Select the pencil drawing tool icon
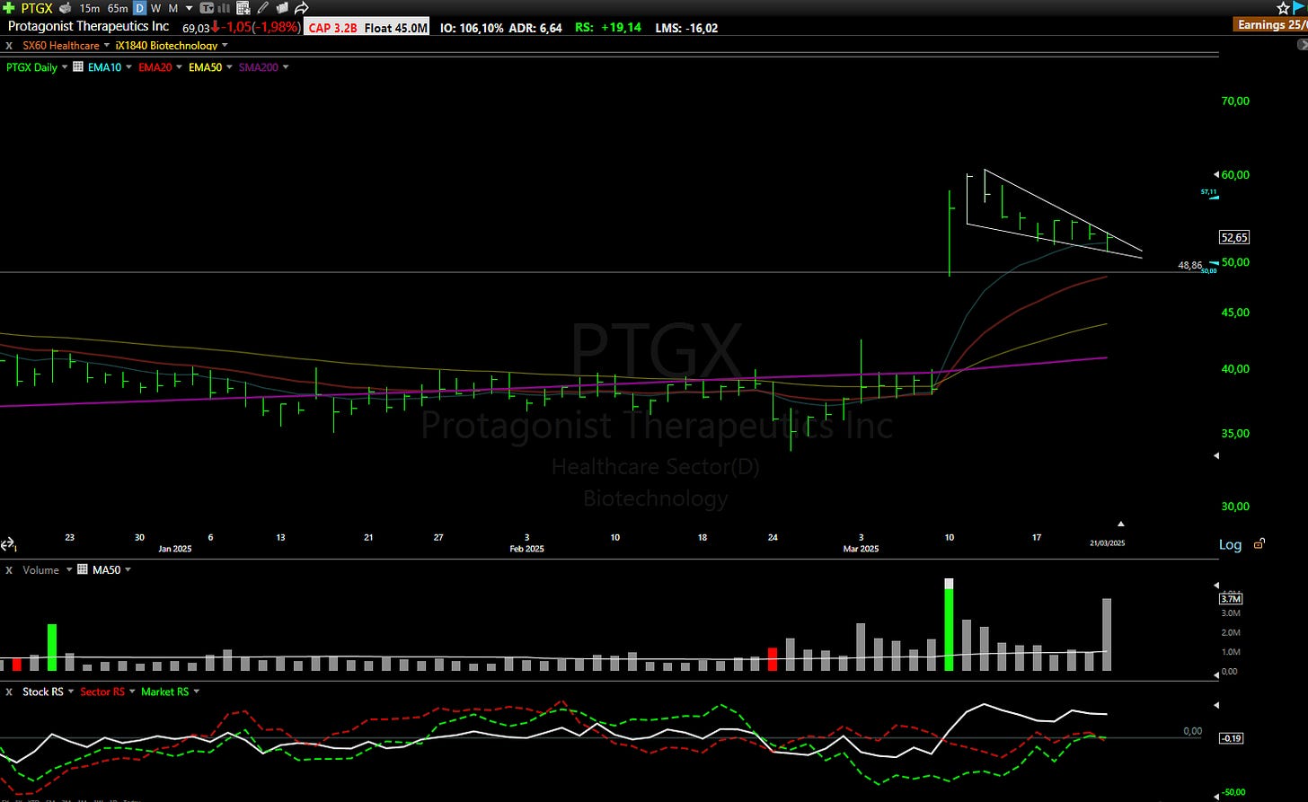The image size is (1308, 802). (x=262, y=8)
